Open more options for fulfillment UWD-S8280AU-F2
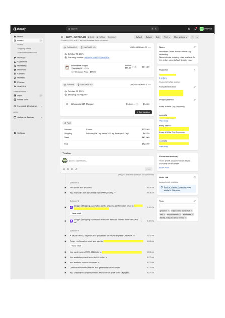 coord(149,85)
